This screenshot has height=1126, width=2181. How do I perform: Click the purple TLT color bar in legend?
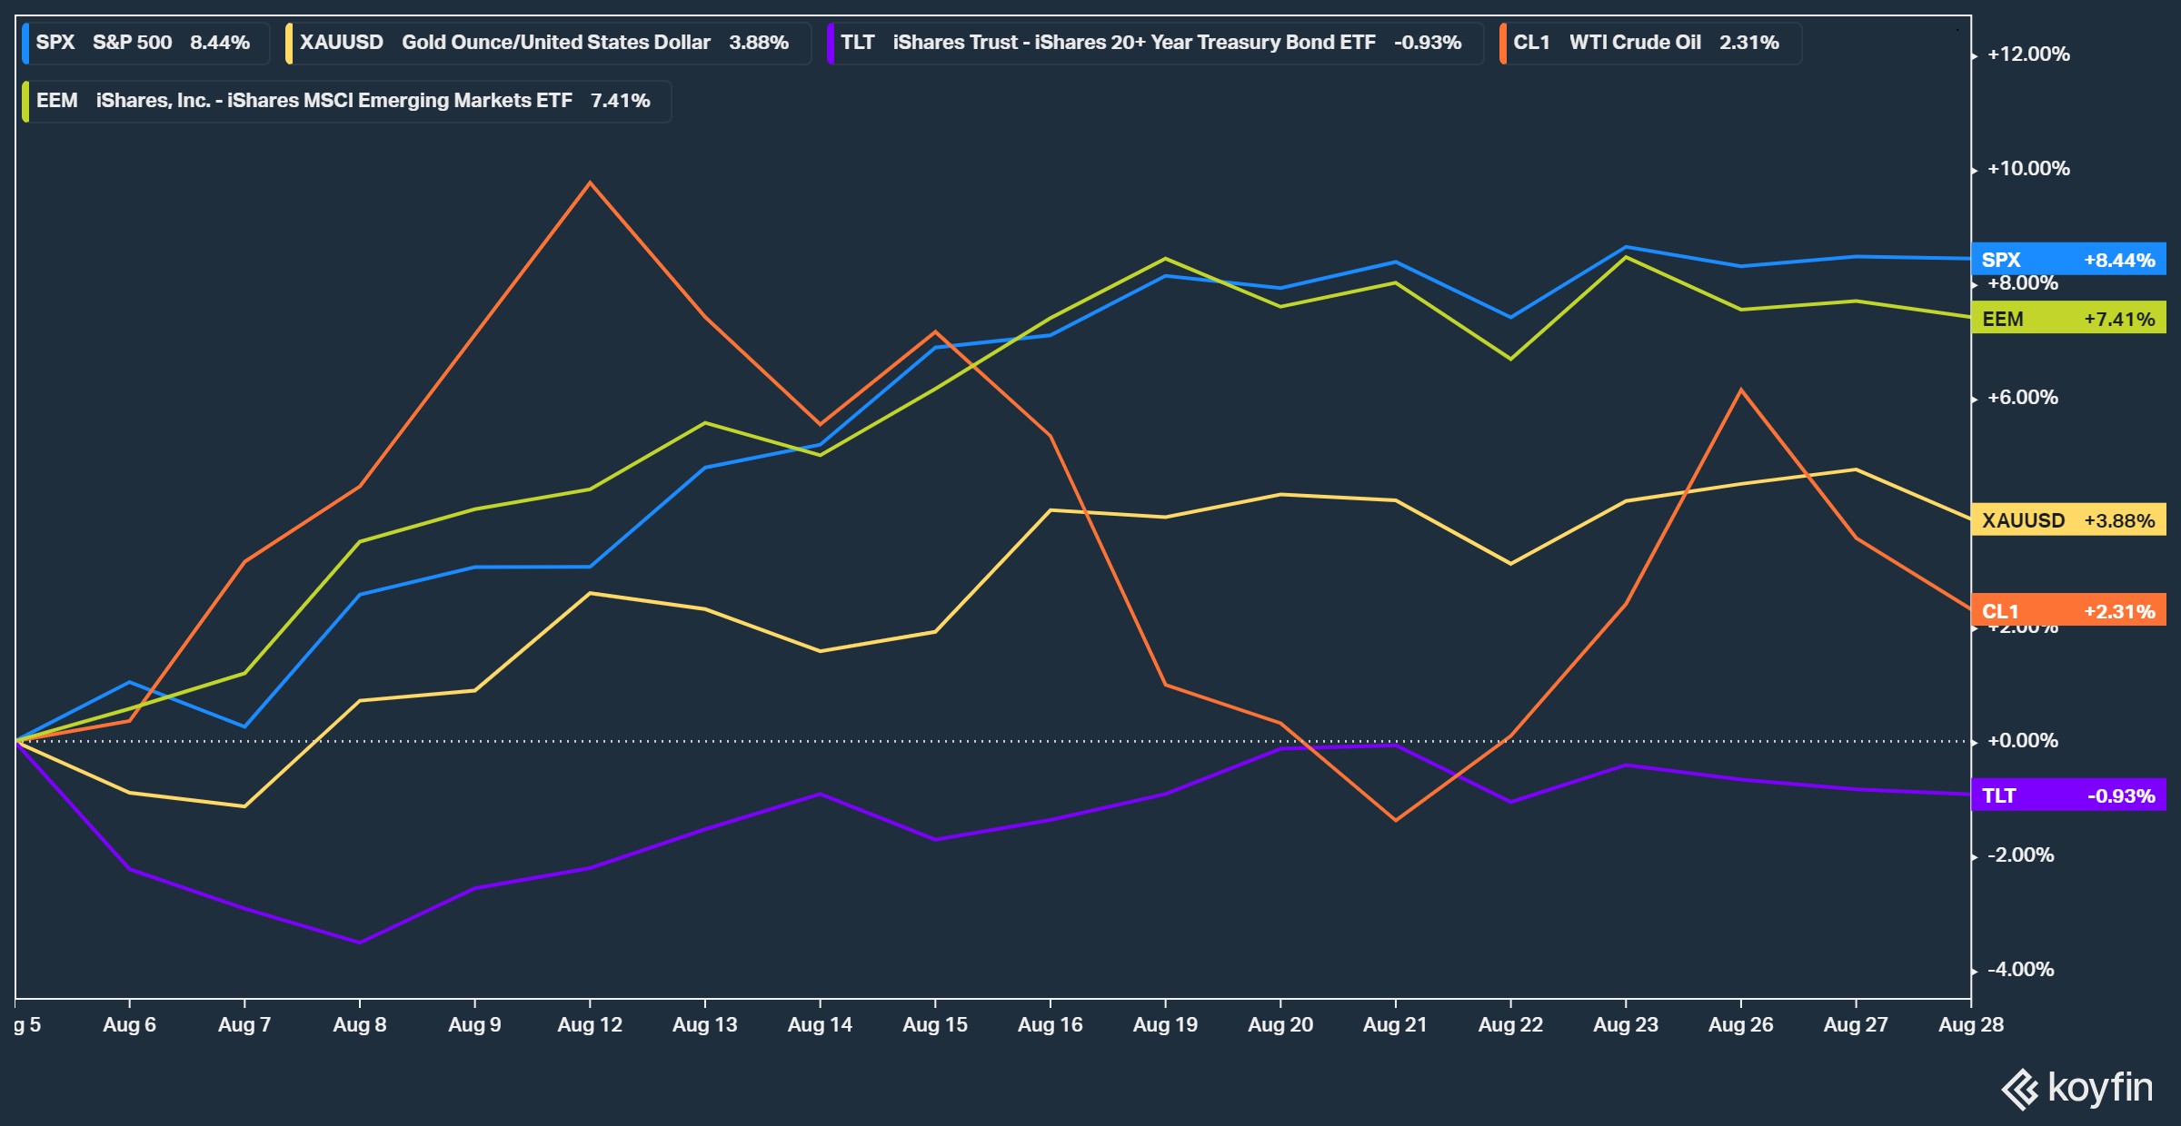click(x=831, y=43)
